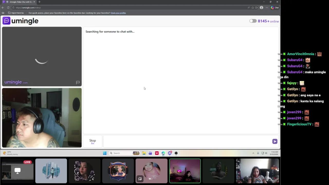The height and width of the screenshot is (185, 329).
Task: Open the Windows Start menu
Action: click(x=105, y=153)
